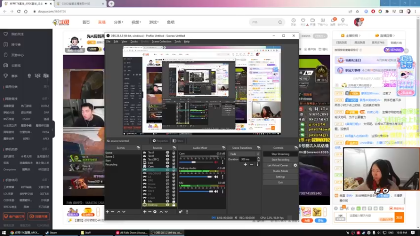
Task: Open the Fade transition dropdown
Action: coord(244,154)
